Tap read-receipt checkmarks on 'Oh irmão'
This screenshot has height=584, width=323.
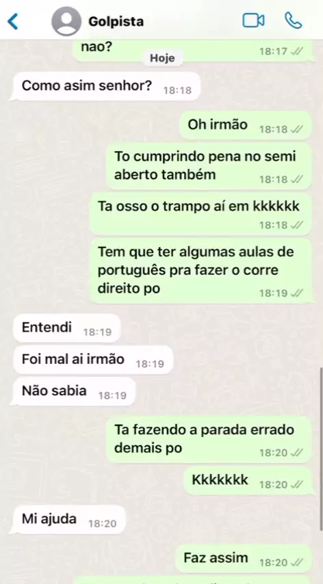coord(296,130)
